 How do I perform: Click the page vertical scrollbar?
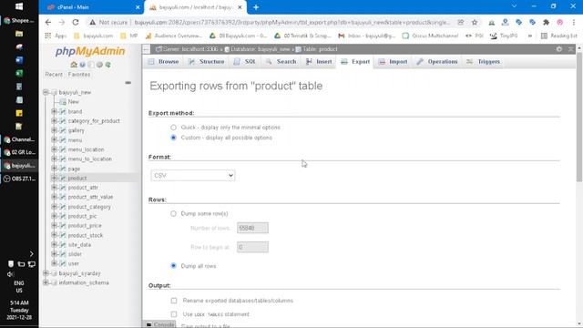pyautogui.click(x=579, y=117)
